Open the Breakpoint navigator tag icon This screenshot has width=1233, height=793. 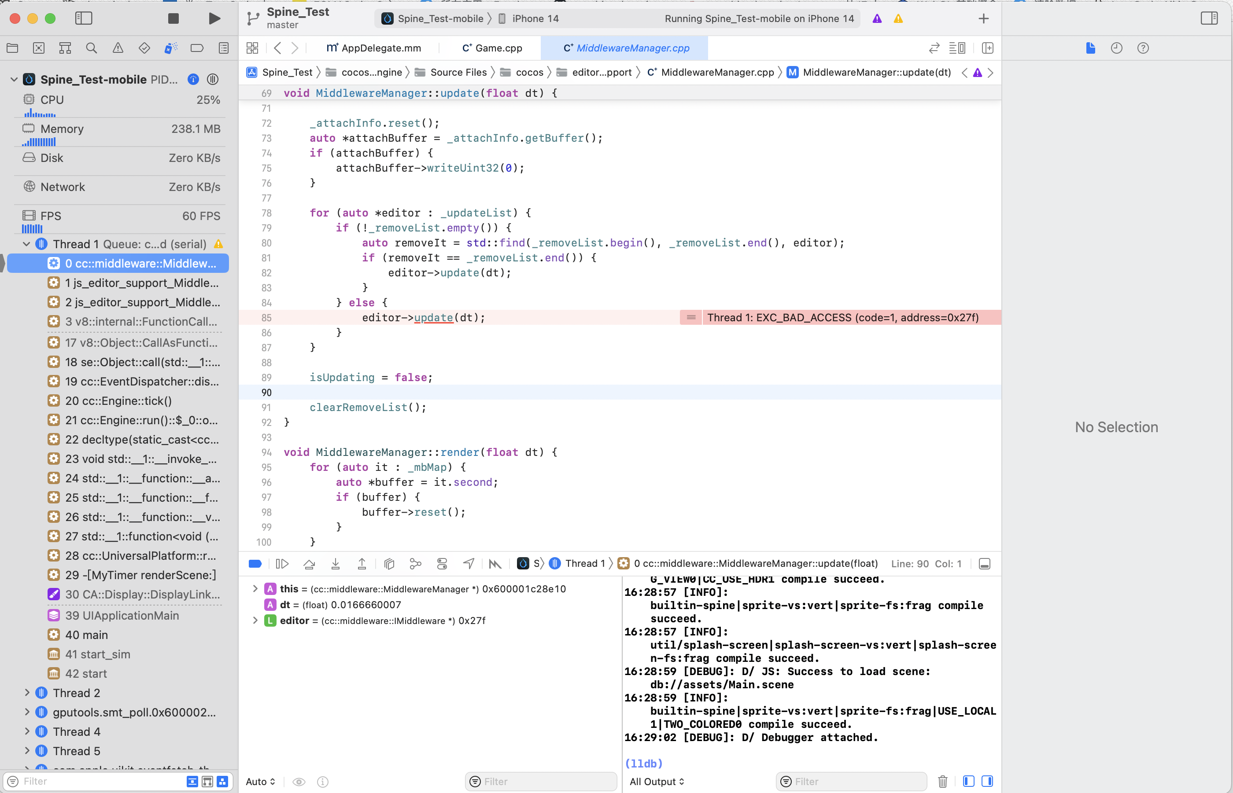[197, 48]
